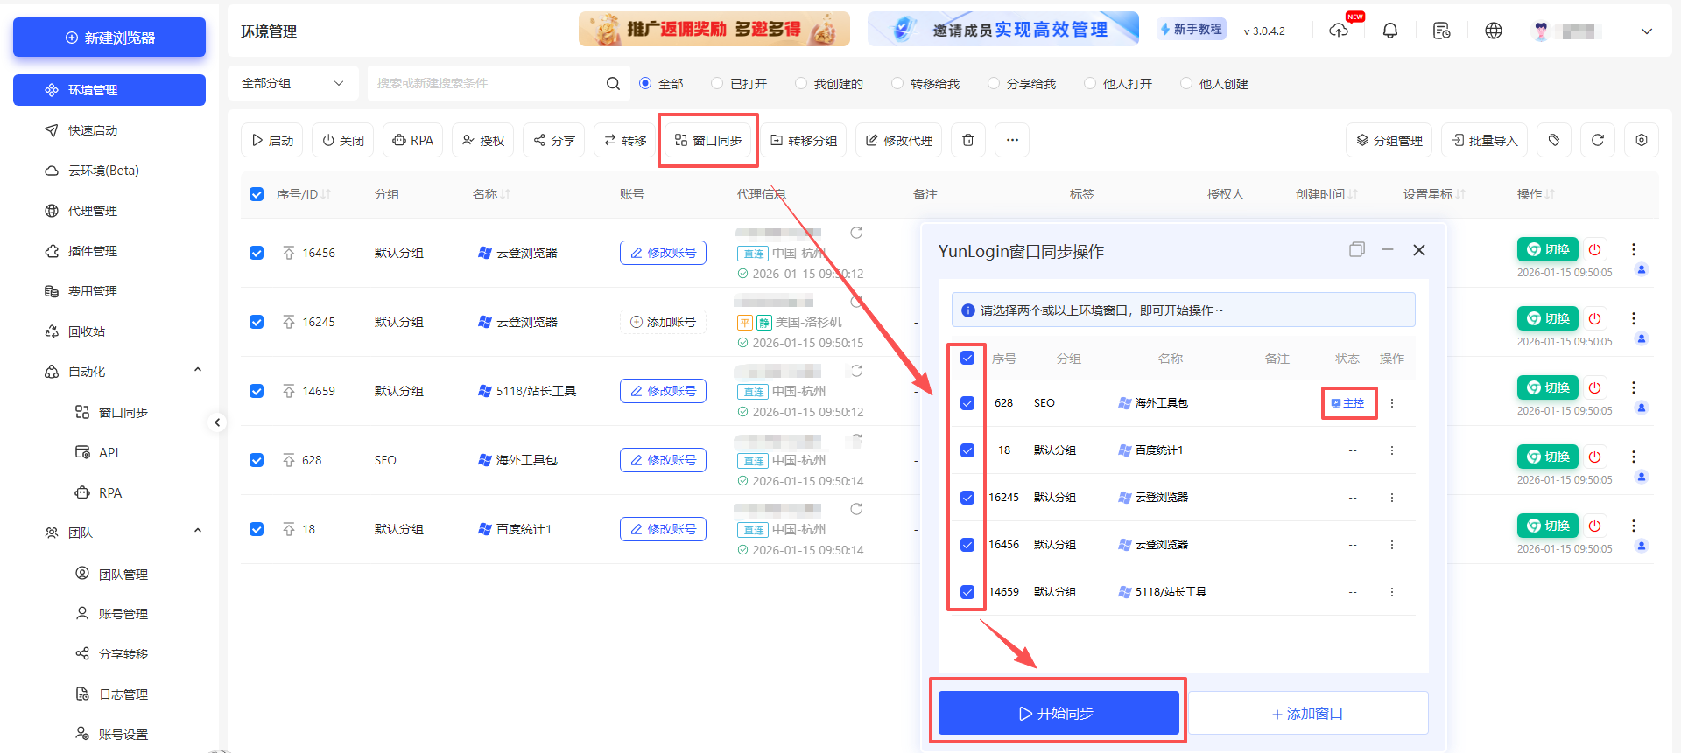The width and height of the screenshot is (1681, 753).
Task: Uncheck environment 16245 in main table
Action: [x=257, y=322]
